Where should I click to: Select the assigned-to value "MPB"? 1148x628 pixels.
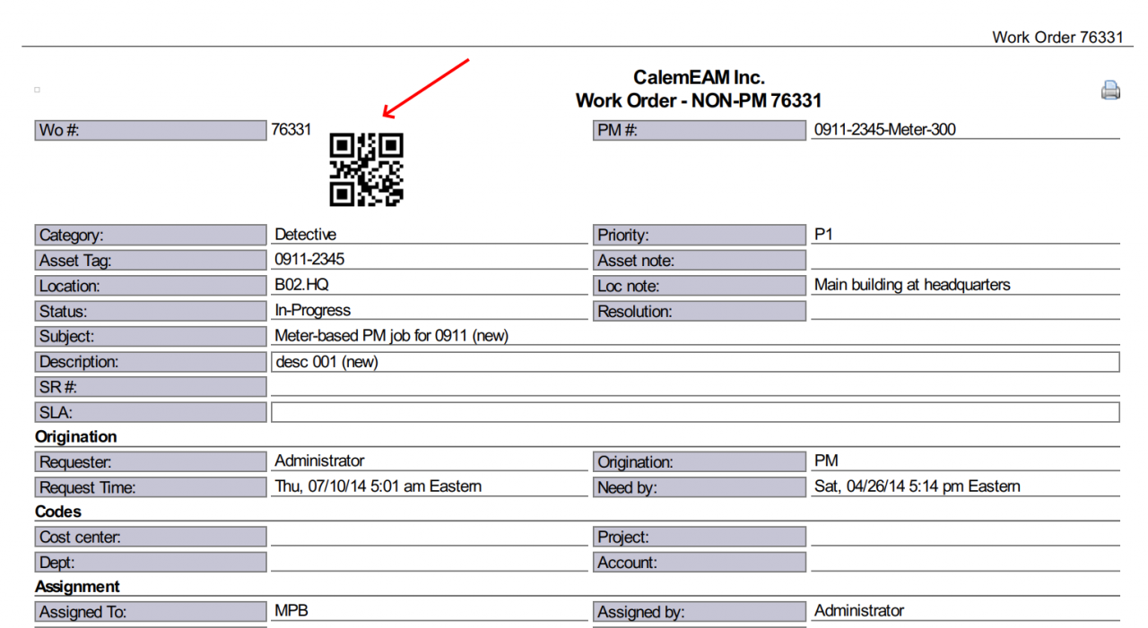click(x=291, y=611)
